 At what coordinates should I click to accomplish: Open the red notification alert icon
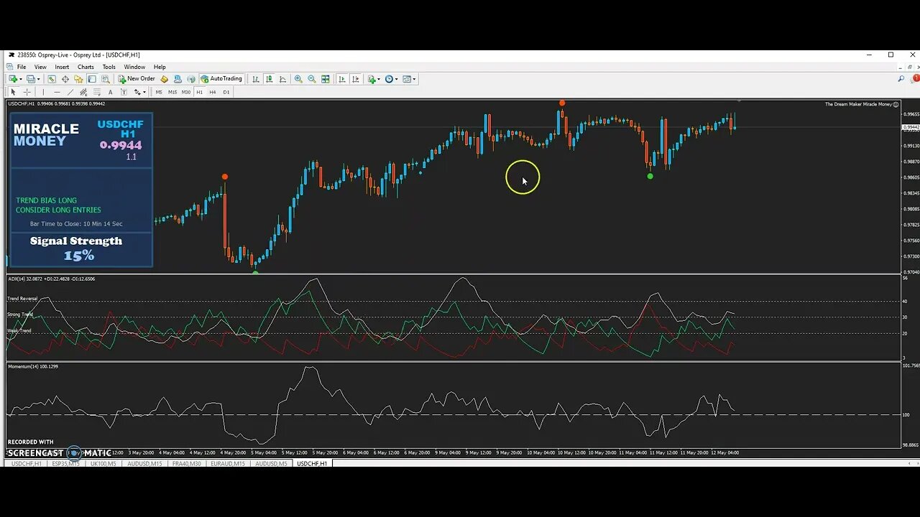[916, 78]
